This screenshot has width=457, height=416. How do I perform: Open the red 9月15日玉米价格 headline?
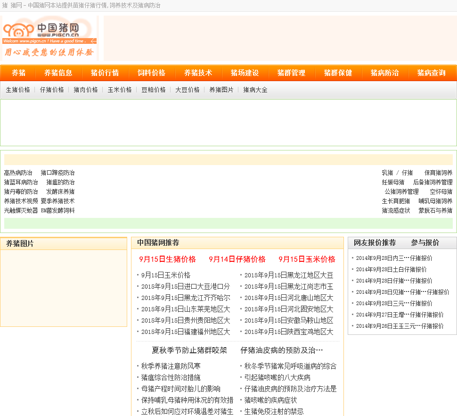click(307, 259)
